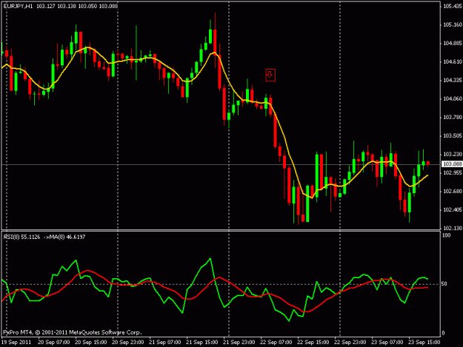The height and width of the screenshot is (347, 463).
Task: Click the 102.405 price axis label
Action: [x=453, y=210]
